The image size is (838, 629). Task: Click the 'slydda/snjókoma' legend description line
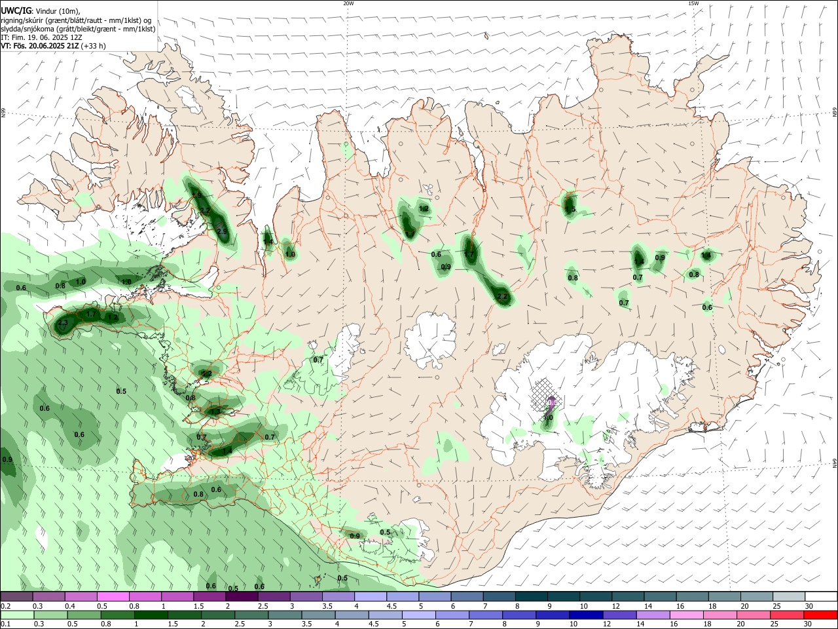pyautogui.click(x=78, y=29)
